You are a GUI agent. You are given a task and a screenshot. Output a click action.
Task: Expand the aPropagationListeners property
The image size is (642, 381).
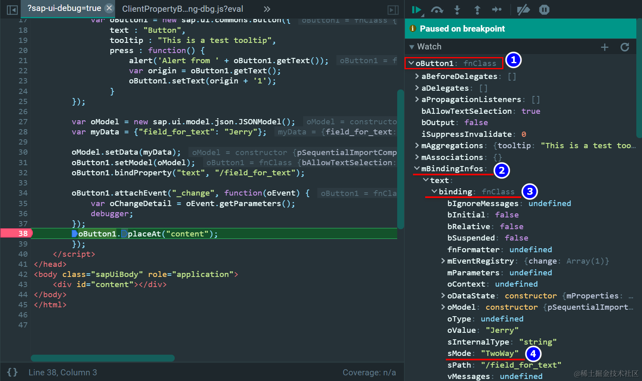417,99
